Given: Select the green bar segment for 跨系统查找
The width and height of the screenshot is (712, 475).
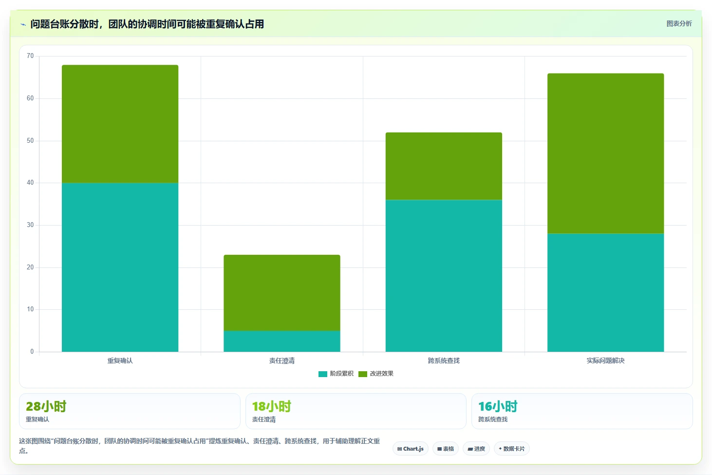Looking at the screenshot, I should coord(444,166).
